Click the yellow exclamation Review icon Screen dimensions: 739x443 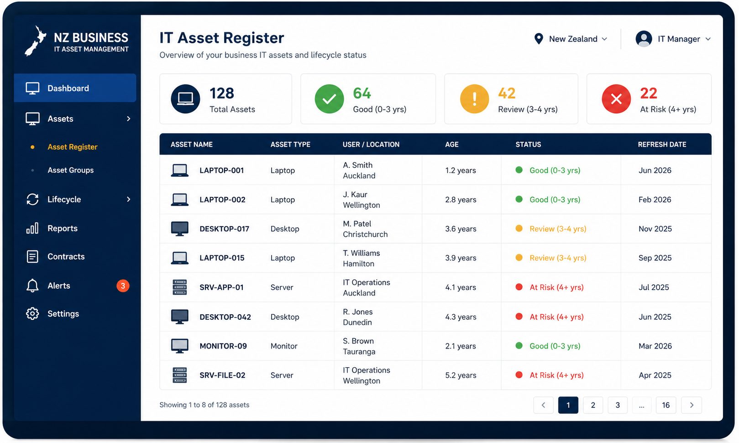pyautogui.click(x=474, y=99)
